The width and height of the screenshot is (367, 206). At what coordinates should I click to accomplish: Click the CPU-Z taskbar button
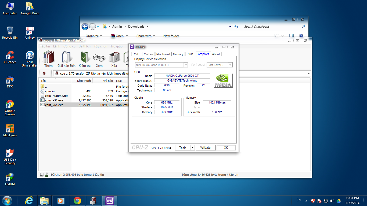pyautogui.click(x=109, y=201)
